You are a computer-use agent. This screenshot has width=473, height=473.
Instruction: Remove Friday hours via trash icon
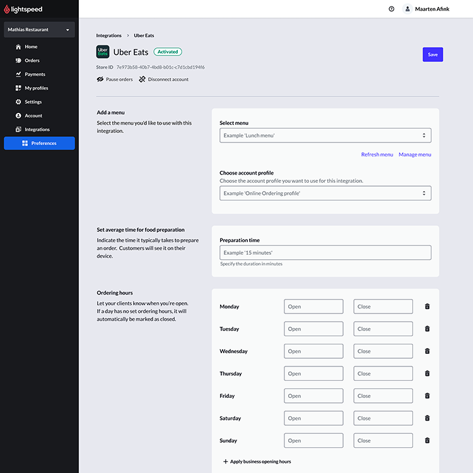click(x=427, y=396)
